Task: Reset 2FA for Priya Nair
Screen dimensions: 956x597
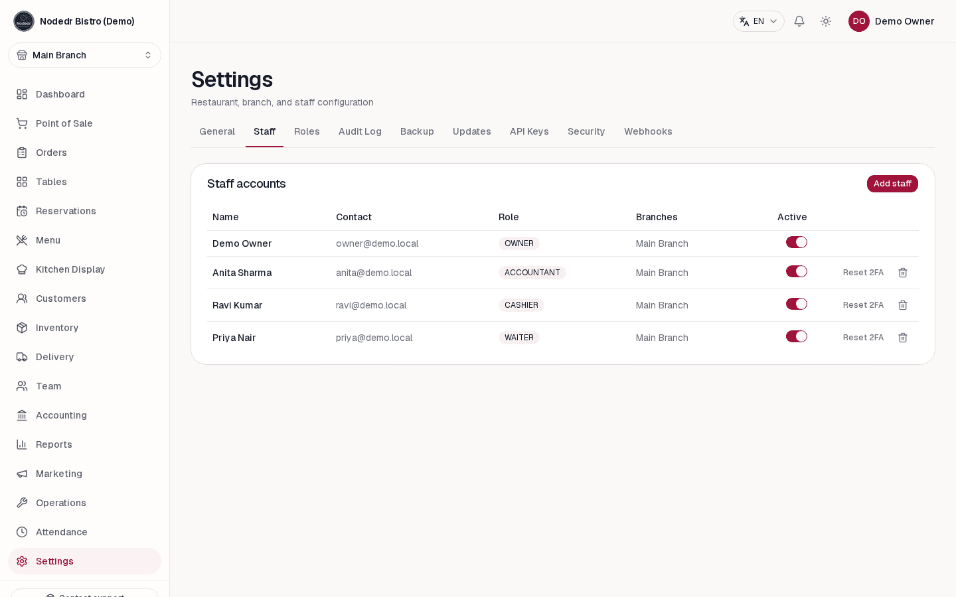Action: (863, 338)
